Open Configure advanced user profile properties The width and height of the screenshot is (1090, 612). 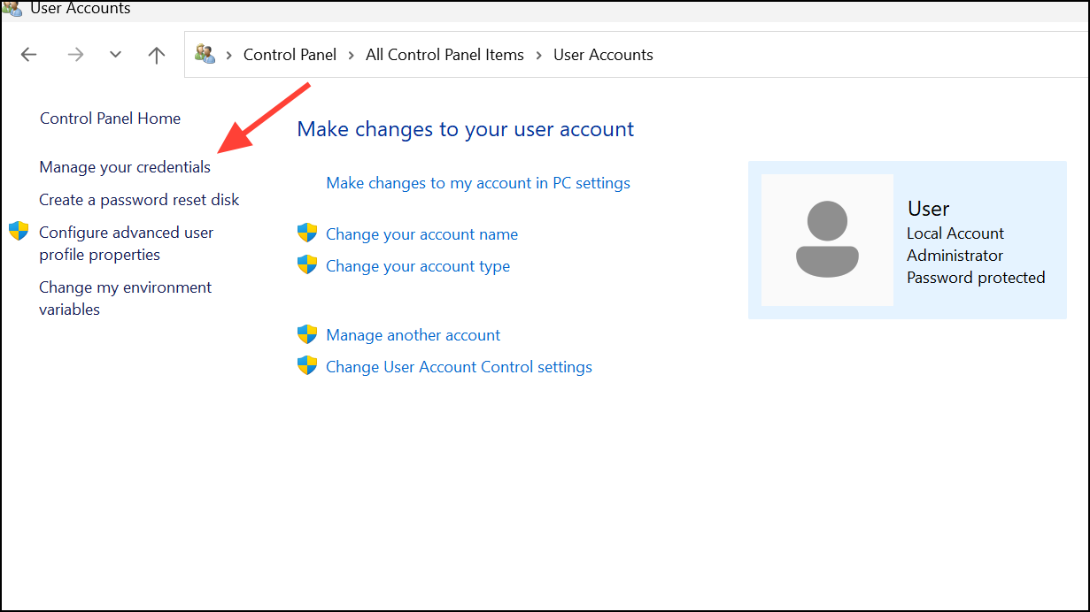[x=127, y=243]
